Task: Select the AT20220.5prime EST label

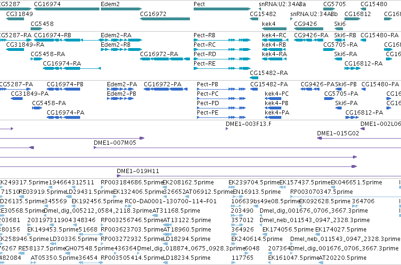Action: 343,258
